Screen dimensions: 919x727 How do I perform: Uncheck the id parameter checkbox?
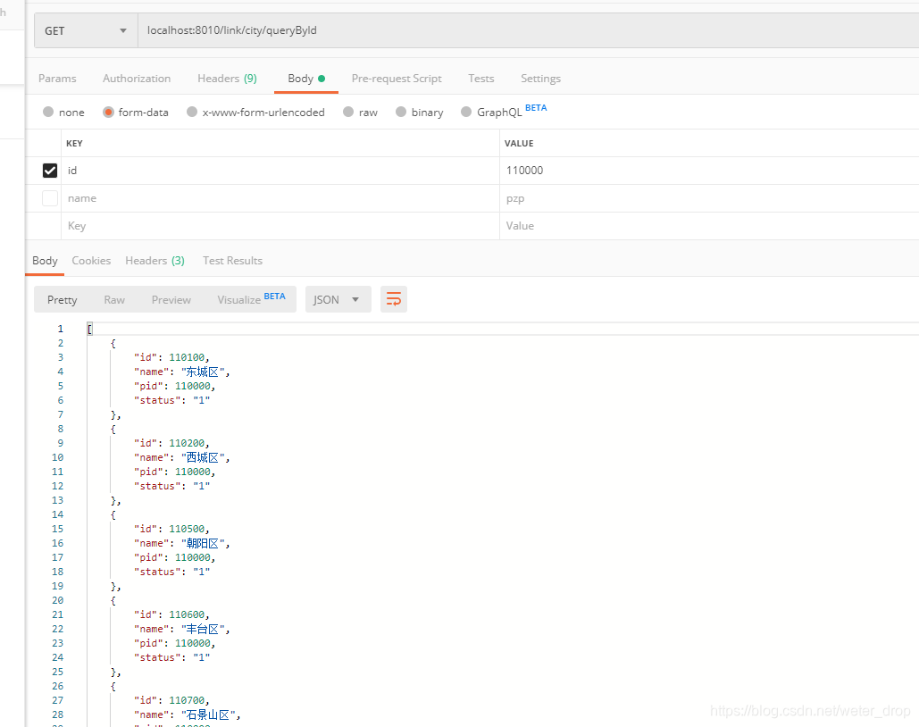pyautogui.click(x=50, y=171)
